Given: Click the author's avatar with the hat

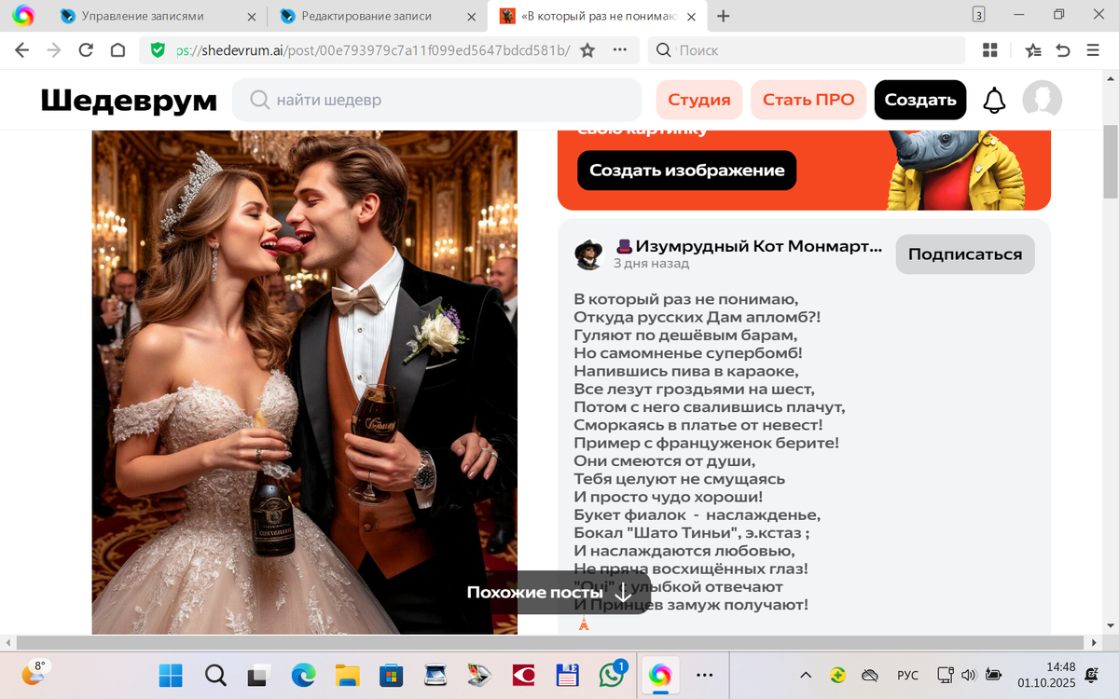Looking at the screenshot, I should pyautogui.click(x=589, y=254).
